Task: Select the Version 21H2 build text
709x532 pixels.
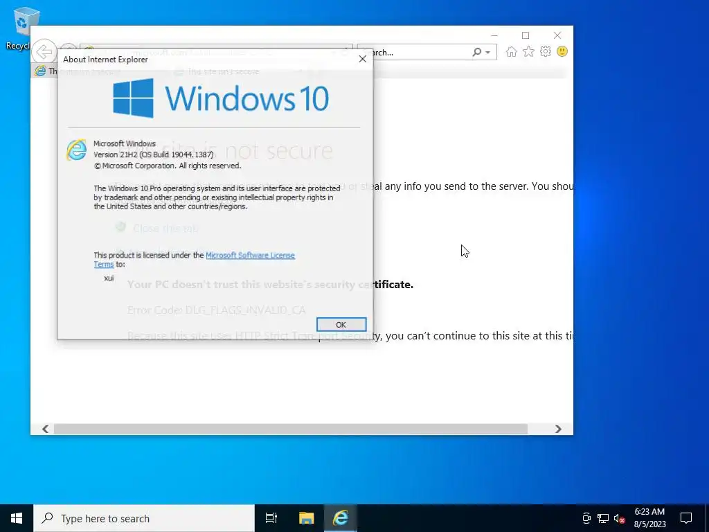Action: [153, 154]
